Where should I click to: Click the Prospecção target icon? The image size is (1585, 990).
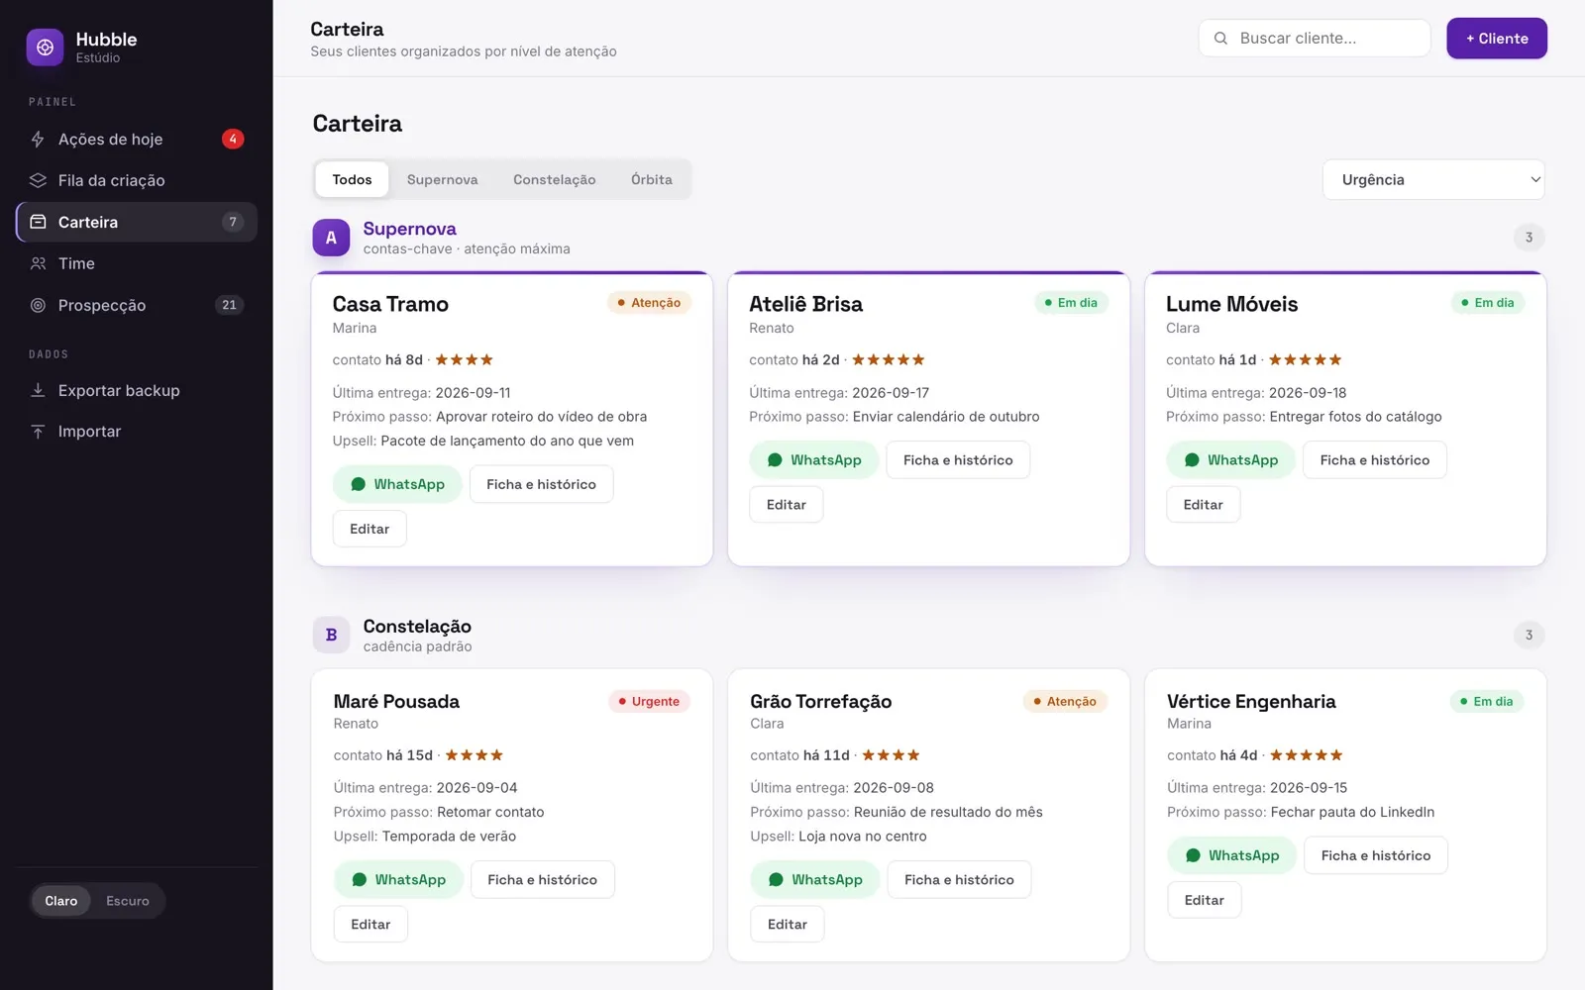click(x=38, y=305)
